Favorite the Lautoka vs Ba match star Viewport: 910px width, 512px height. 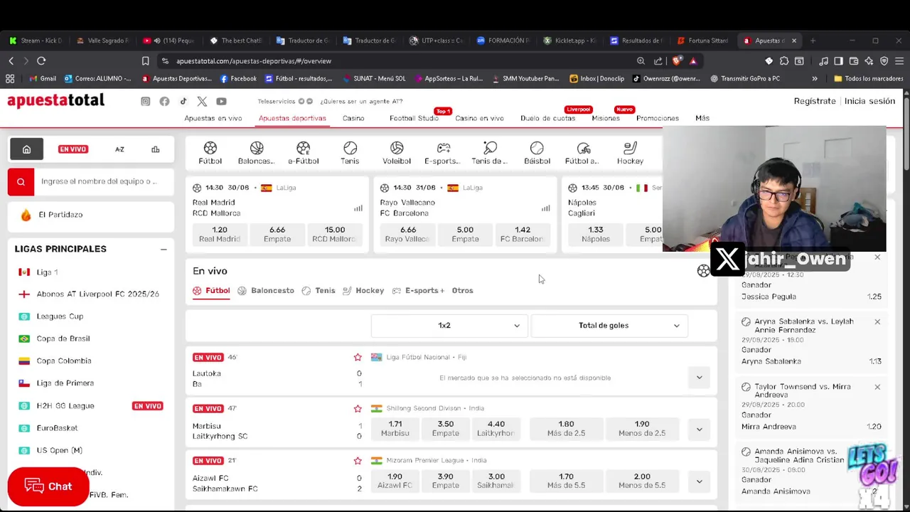coord(358,357)
